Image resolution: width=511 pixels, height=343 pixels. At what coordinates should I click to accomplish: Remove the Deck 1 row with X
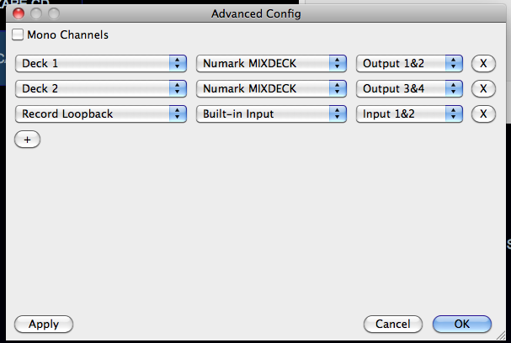pos(483,63)
